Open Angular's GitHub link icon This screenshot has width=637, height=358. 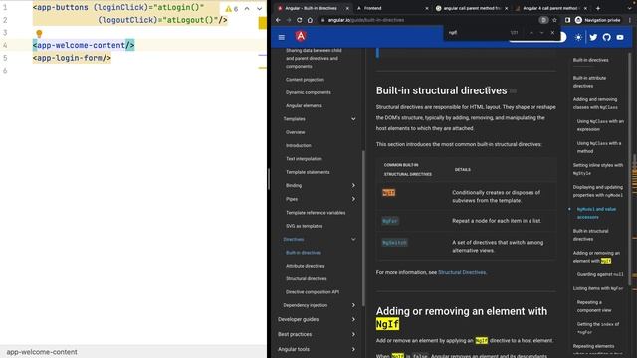pyautogui.click(x=606, y=37)
